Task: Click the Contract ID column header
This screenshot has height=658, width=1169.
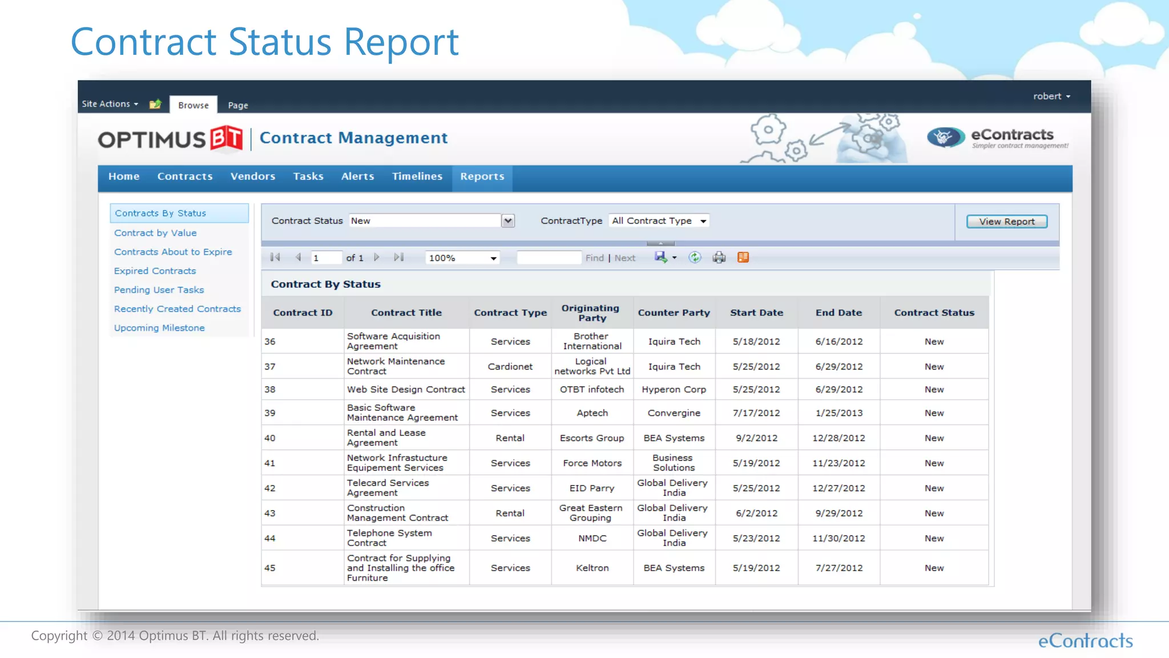Action: [303, 312]
